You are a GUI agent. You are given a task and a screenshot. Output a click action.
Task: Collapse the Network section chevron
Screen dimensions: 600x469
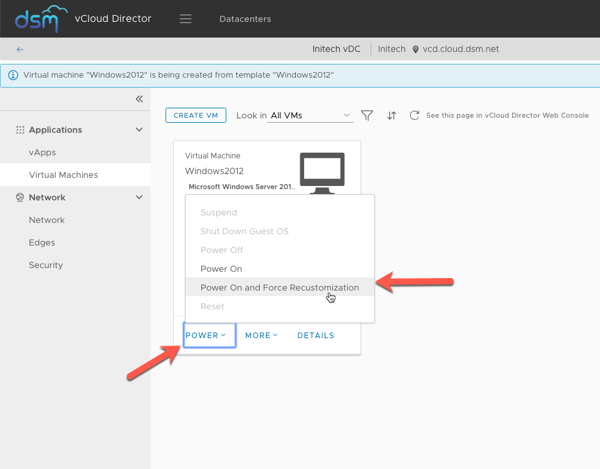coord(139,197)
